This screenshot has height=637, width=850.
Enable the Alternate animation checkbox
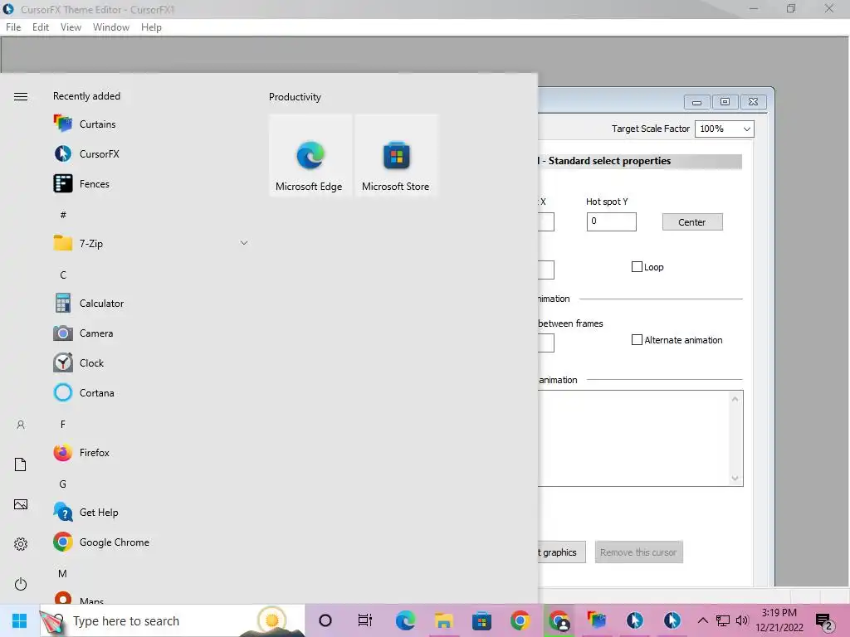coord(637,340)
